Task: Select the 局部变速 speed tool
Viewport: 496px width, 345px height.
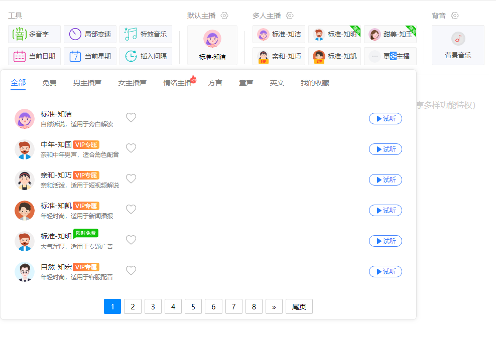Action: pyautogui.click(x=90, y=34)
